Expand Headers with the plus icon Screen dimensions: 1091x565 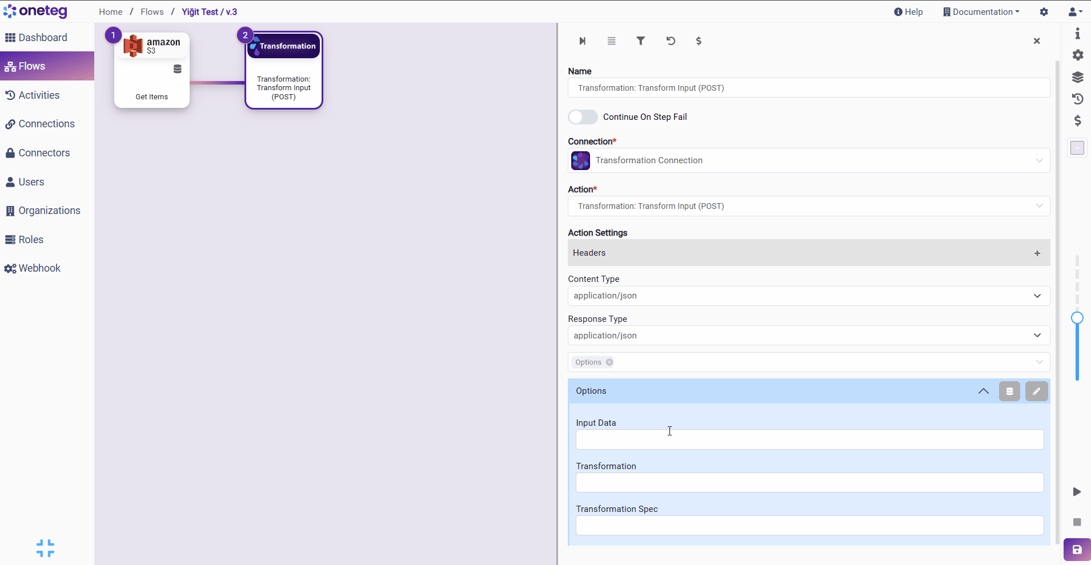[x=1037, y=253]
